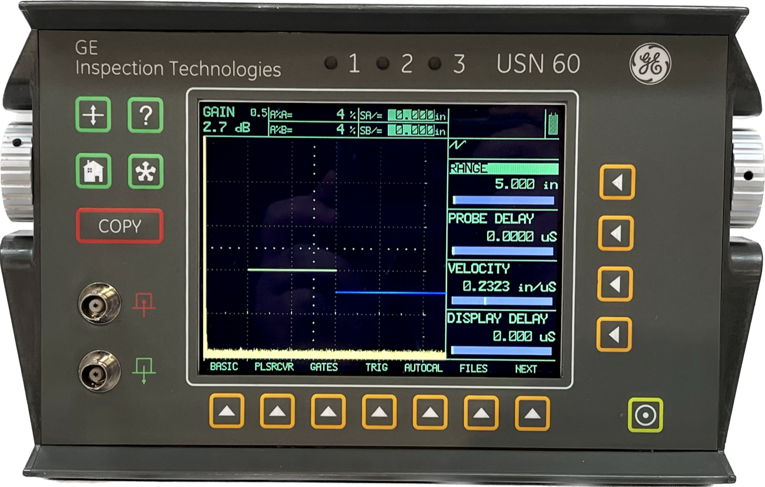This screenshot has height=487, width=765.
Task: Tap the up-arrow key under NEXT
Action: [532, 414]
